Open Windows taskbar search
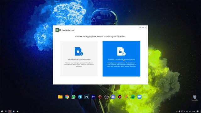Image resolution: width=201 pixels, height=113 pixels. pyautogui.click(x=6, y=111)
